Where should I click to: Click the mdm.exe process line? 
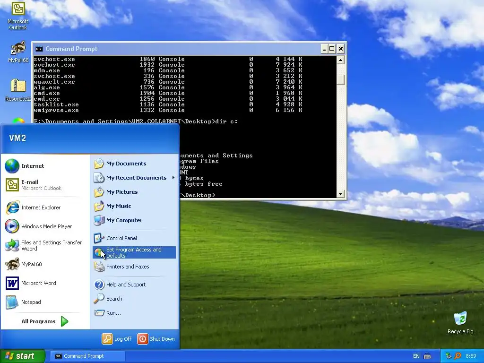[168, 70]
